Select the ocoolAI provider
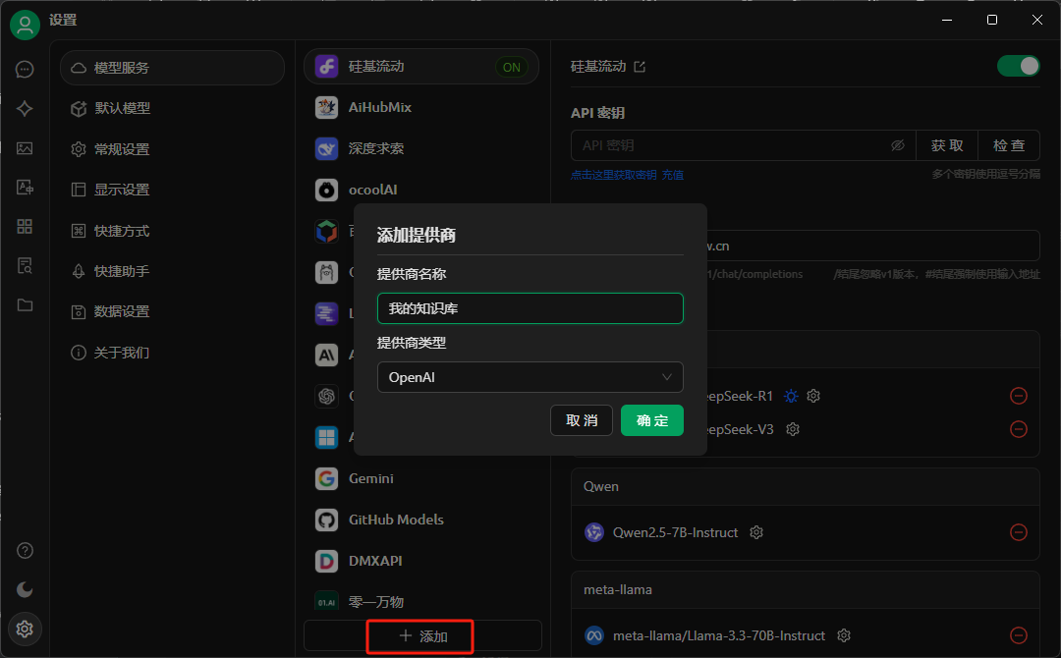 [421, 190]
